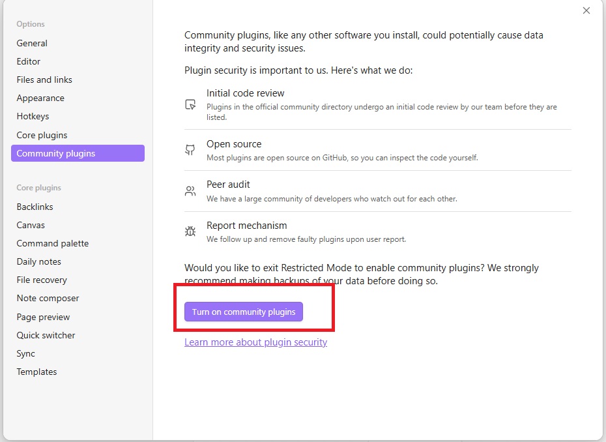Image resolution: width=606 pixels, height=442 pixels.
Task: Select Files and links option
Action: click(x=44, y=80)
